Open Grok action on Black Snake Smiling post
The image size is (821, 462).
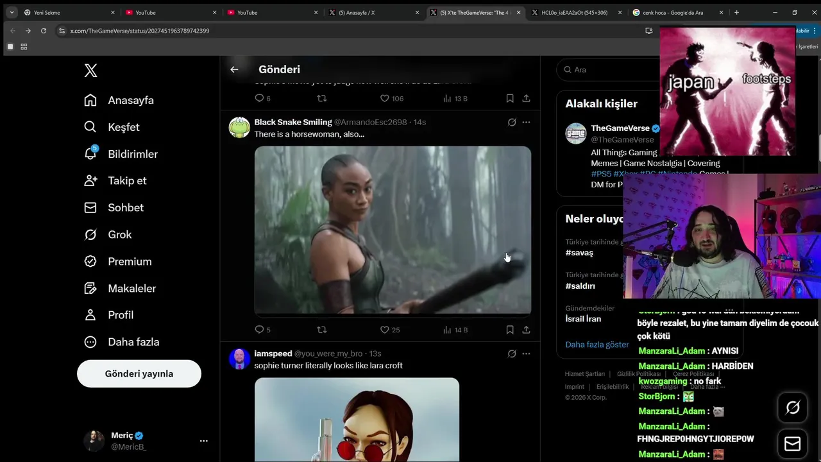point(512,122)
